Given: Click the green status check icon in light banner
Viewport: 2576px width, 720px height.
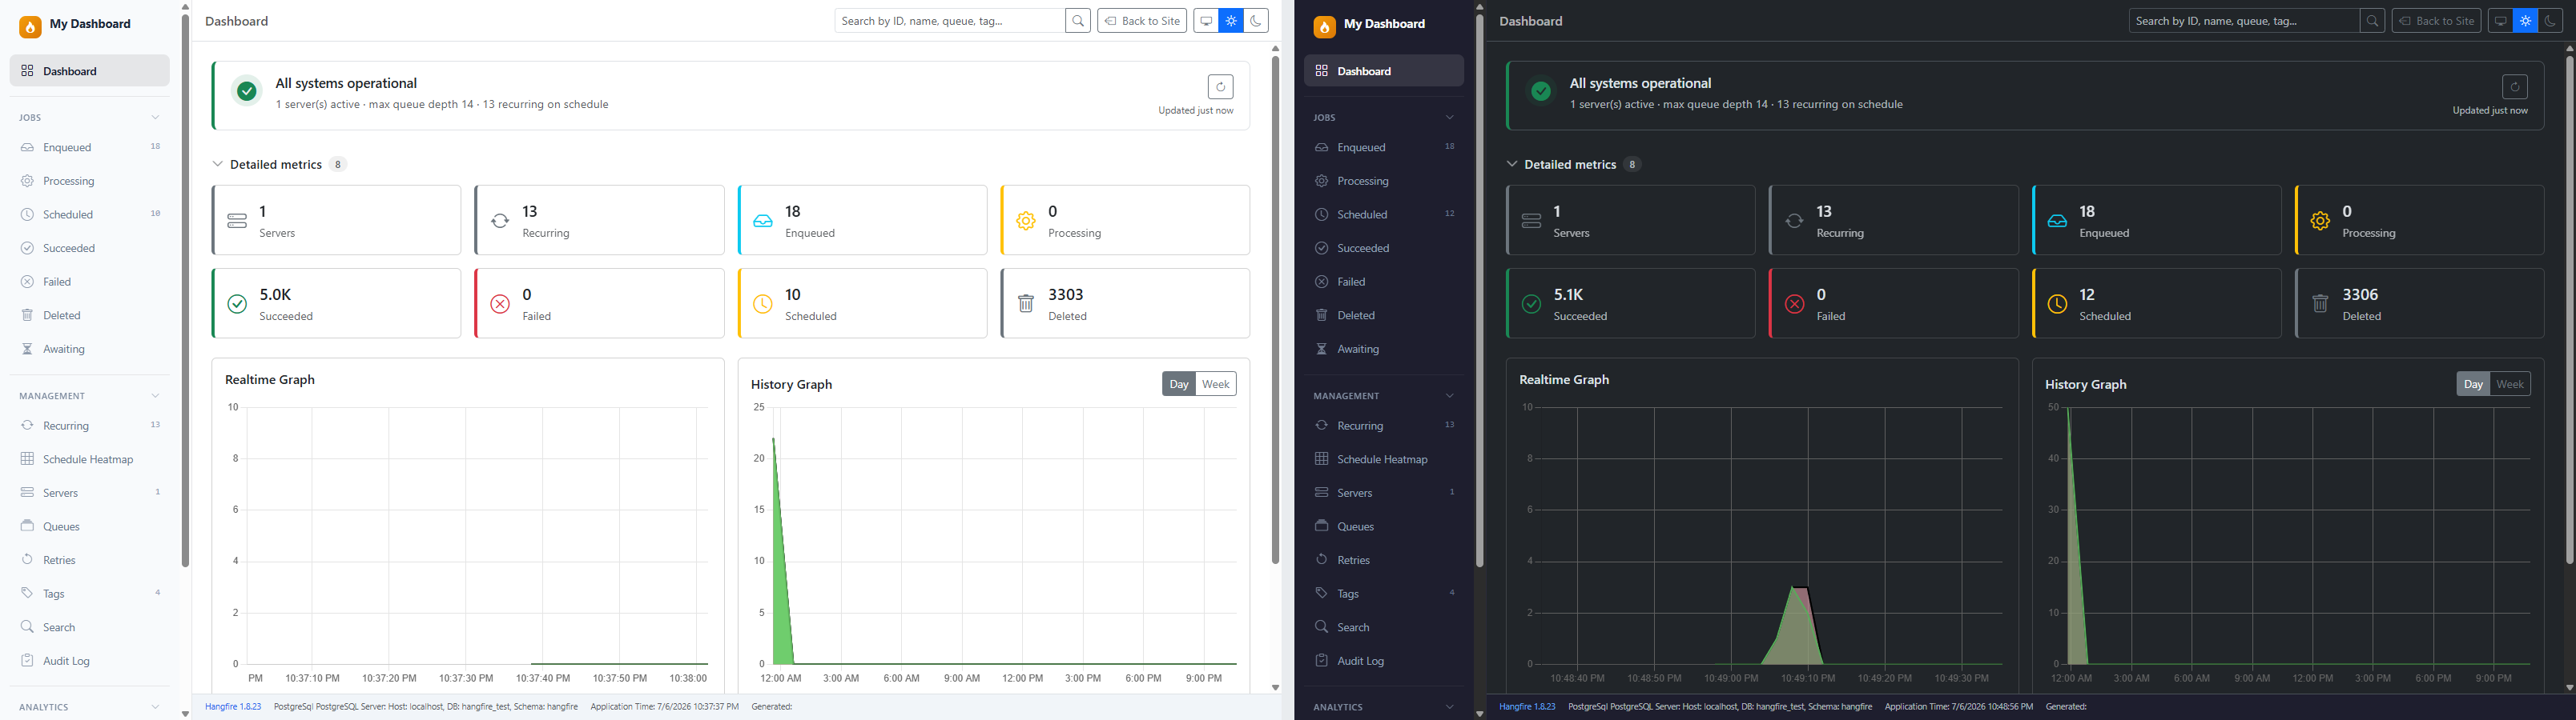Looking at the screenshot, I should click(x=247, y=92).
